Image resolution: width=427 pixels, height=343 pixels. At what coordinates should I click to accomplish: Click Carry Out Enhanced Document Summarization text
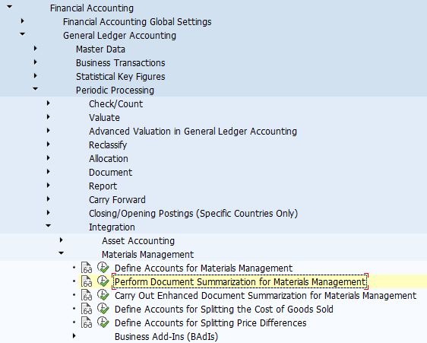pyautogui.click(x=265, y=296)
